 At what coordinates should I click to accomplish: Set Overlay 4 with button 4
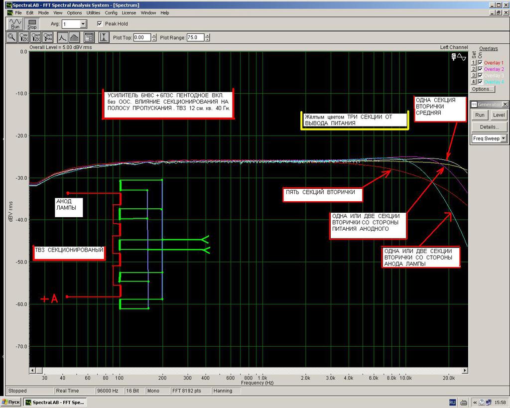(474, 82)
